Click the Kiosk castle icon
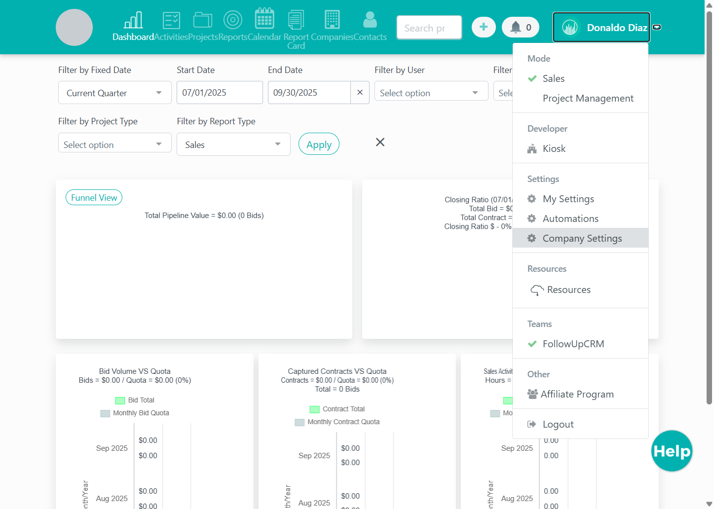 pos(532,148)
